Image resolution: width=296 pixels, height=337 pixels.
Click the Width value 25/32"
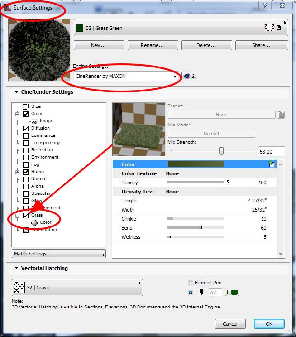[x=259, y=210]
